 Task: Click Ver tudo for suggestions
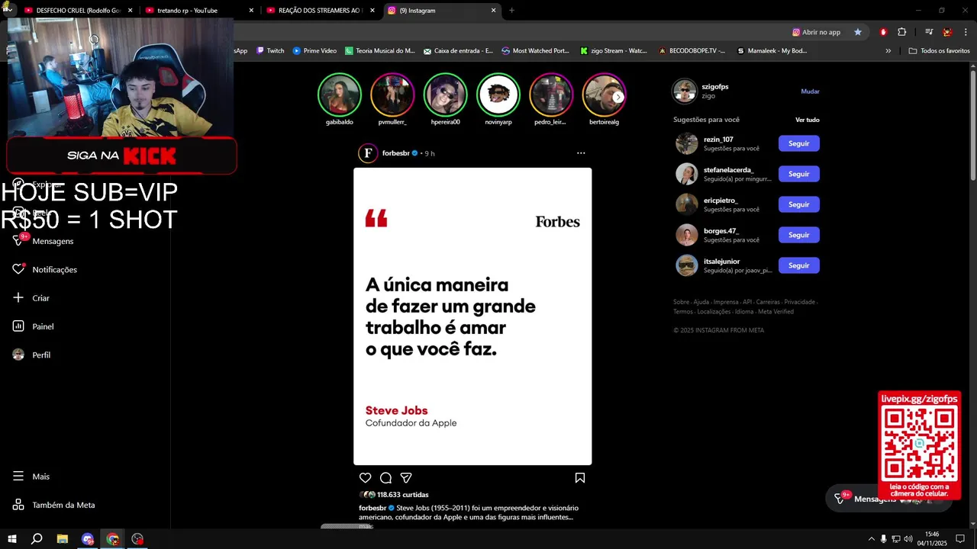pos(808,120)
